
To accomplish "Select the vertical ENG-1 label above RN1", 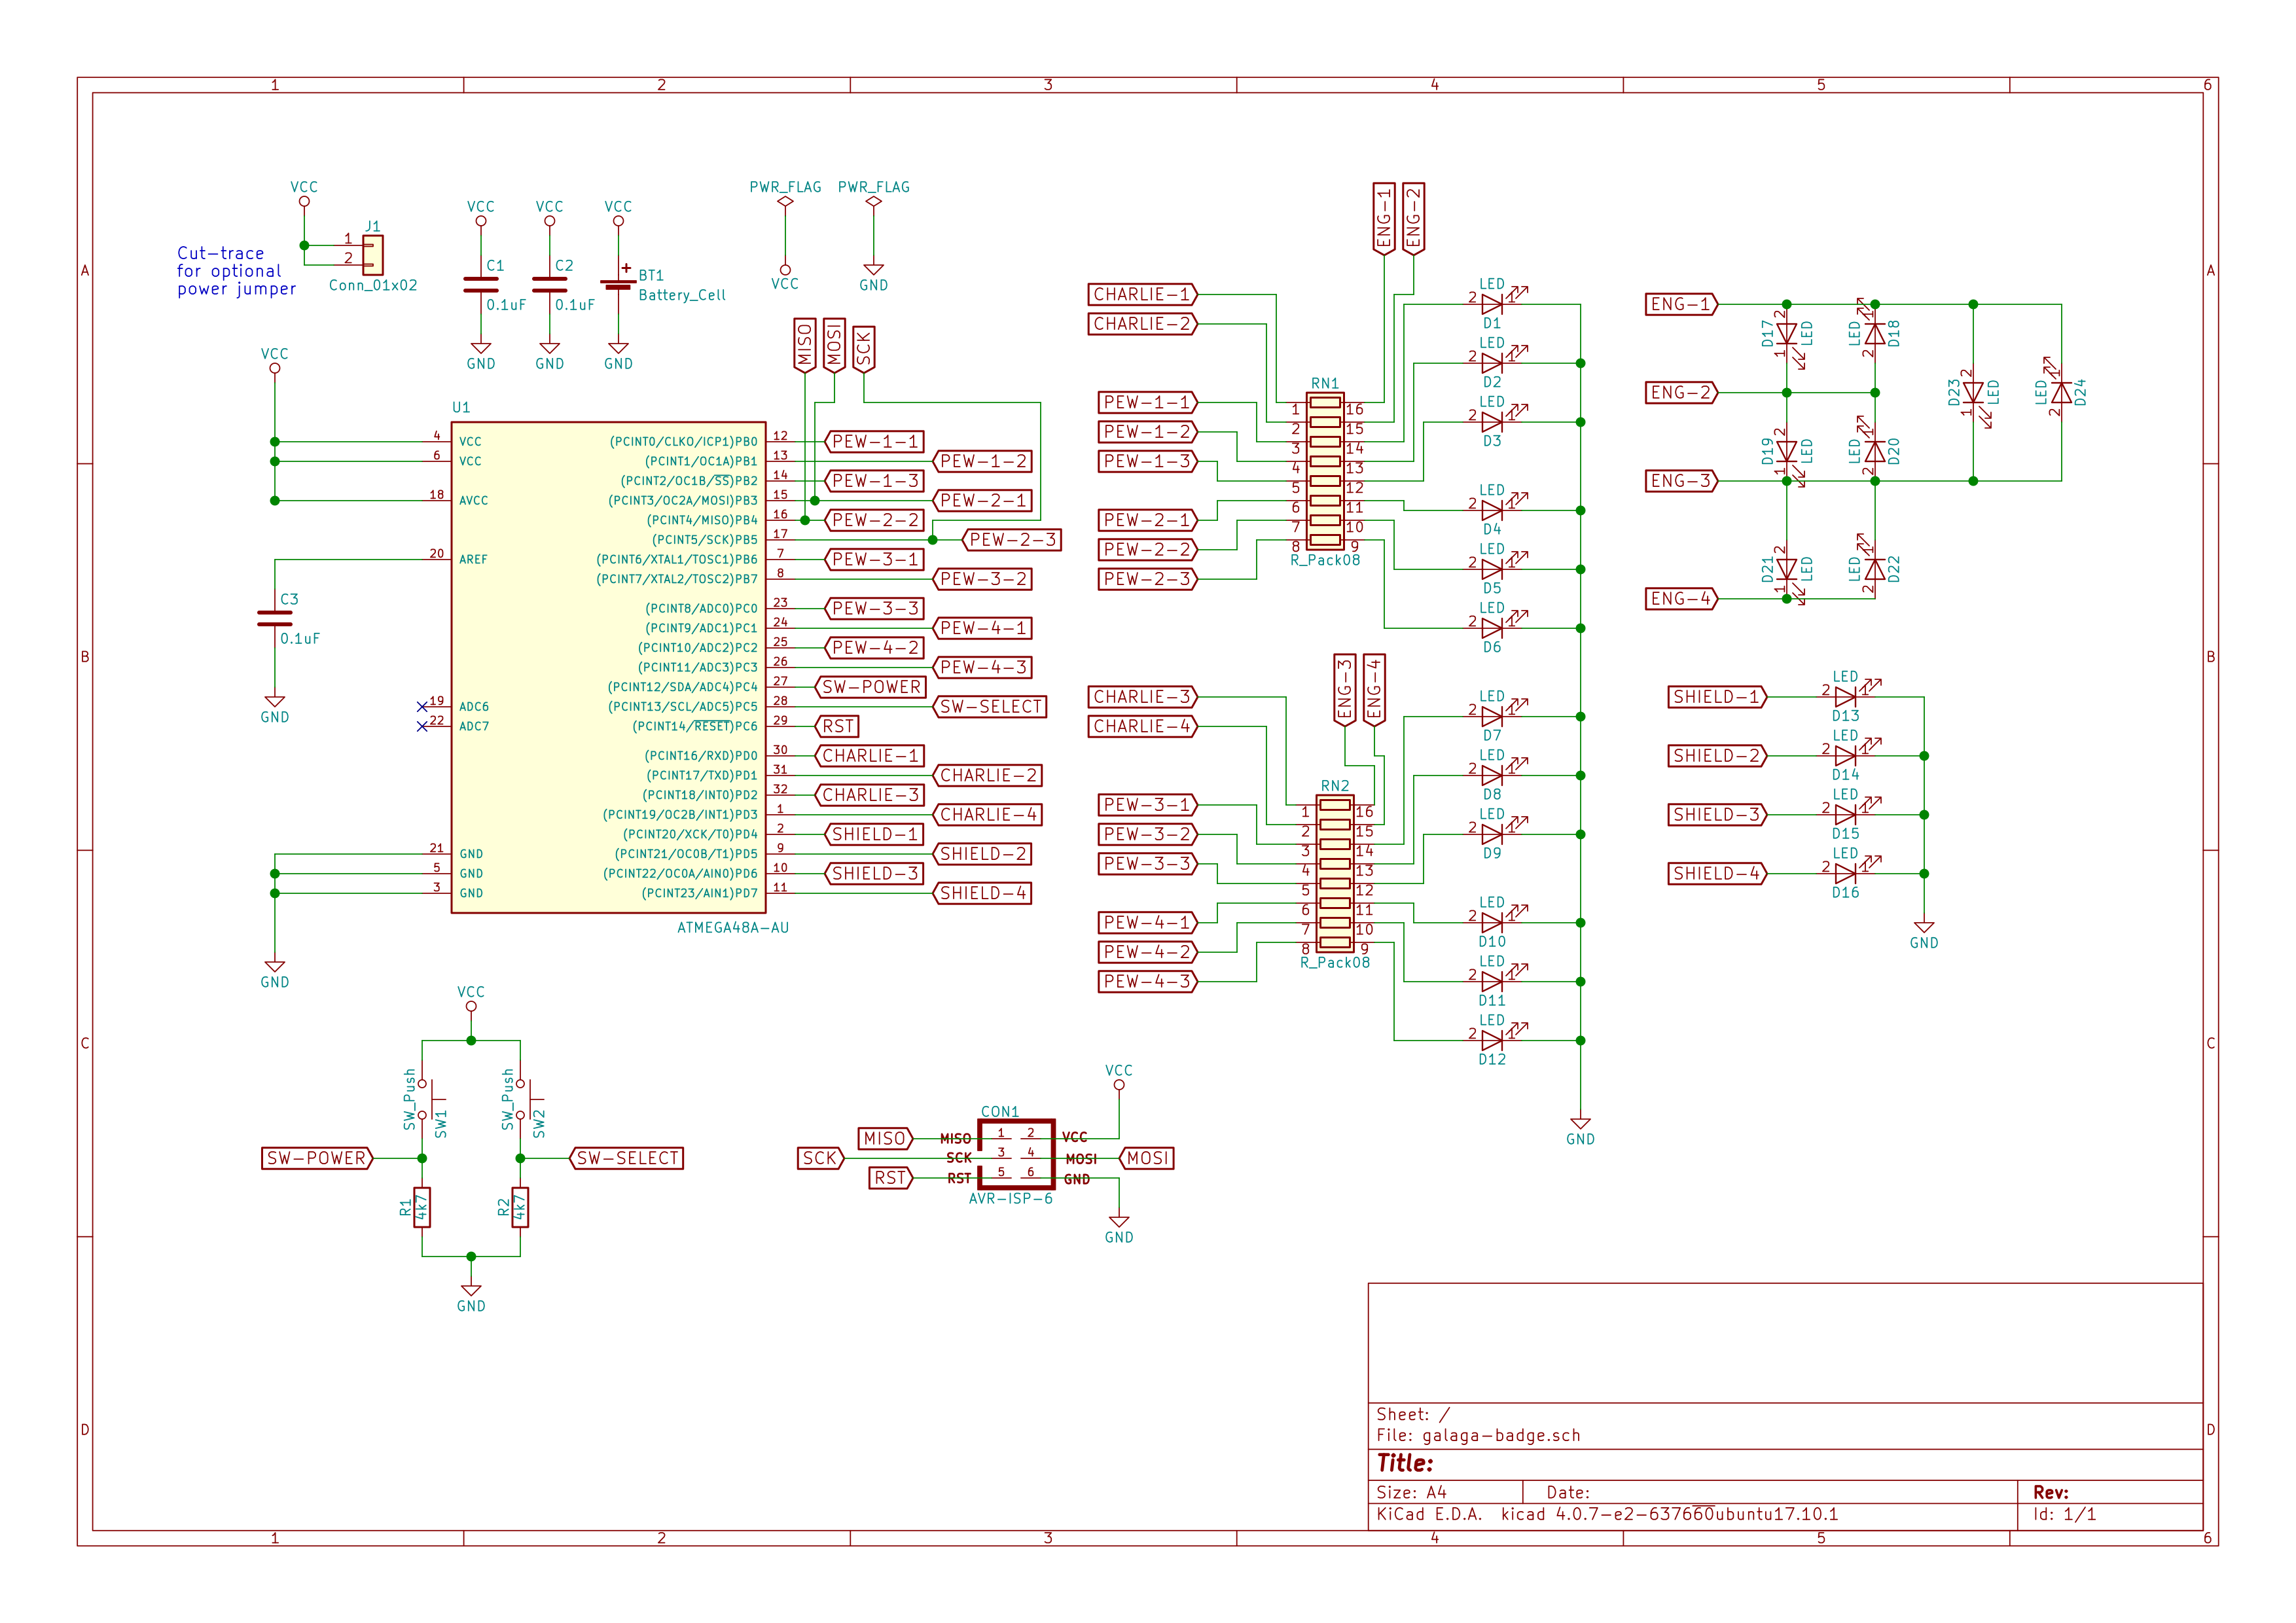I will pyautogui.click(x=1384, y=219).
